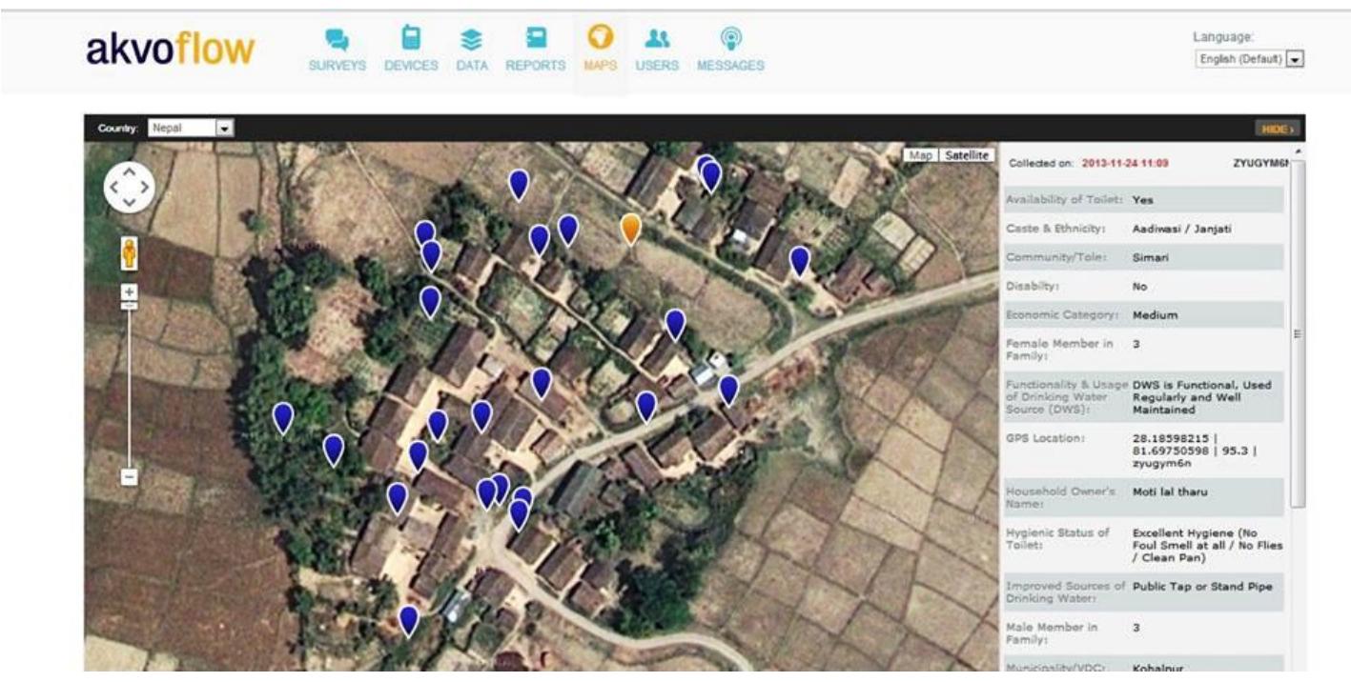1351x682 pixels.
Task: Click the Economic Category value Medium
Action: (x=1155, y=315)
